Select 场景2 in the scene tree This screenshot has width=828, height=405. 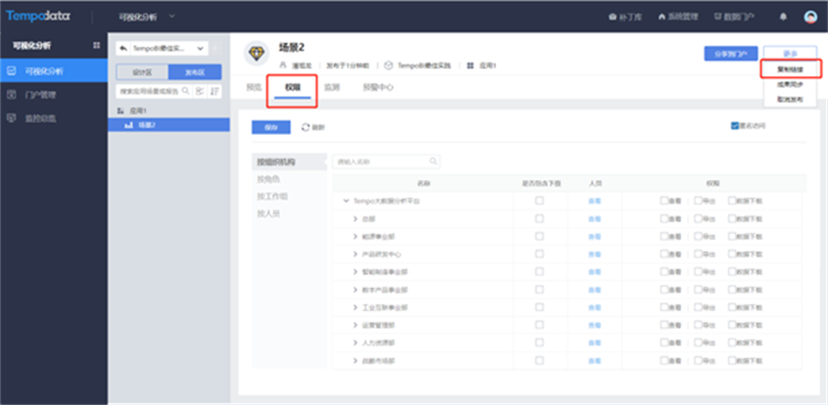(169, 125)
